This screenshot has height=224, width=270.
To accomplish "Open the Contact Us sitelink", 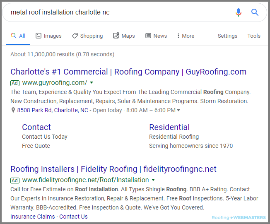I will pyautogui.click(x=73, y=217).
